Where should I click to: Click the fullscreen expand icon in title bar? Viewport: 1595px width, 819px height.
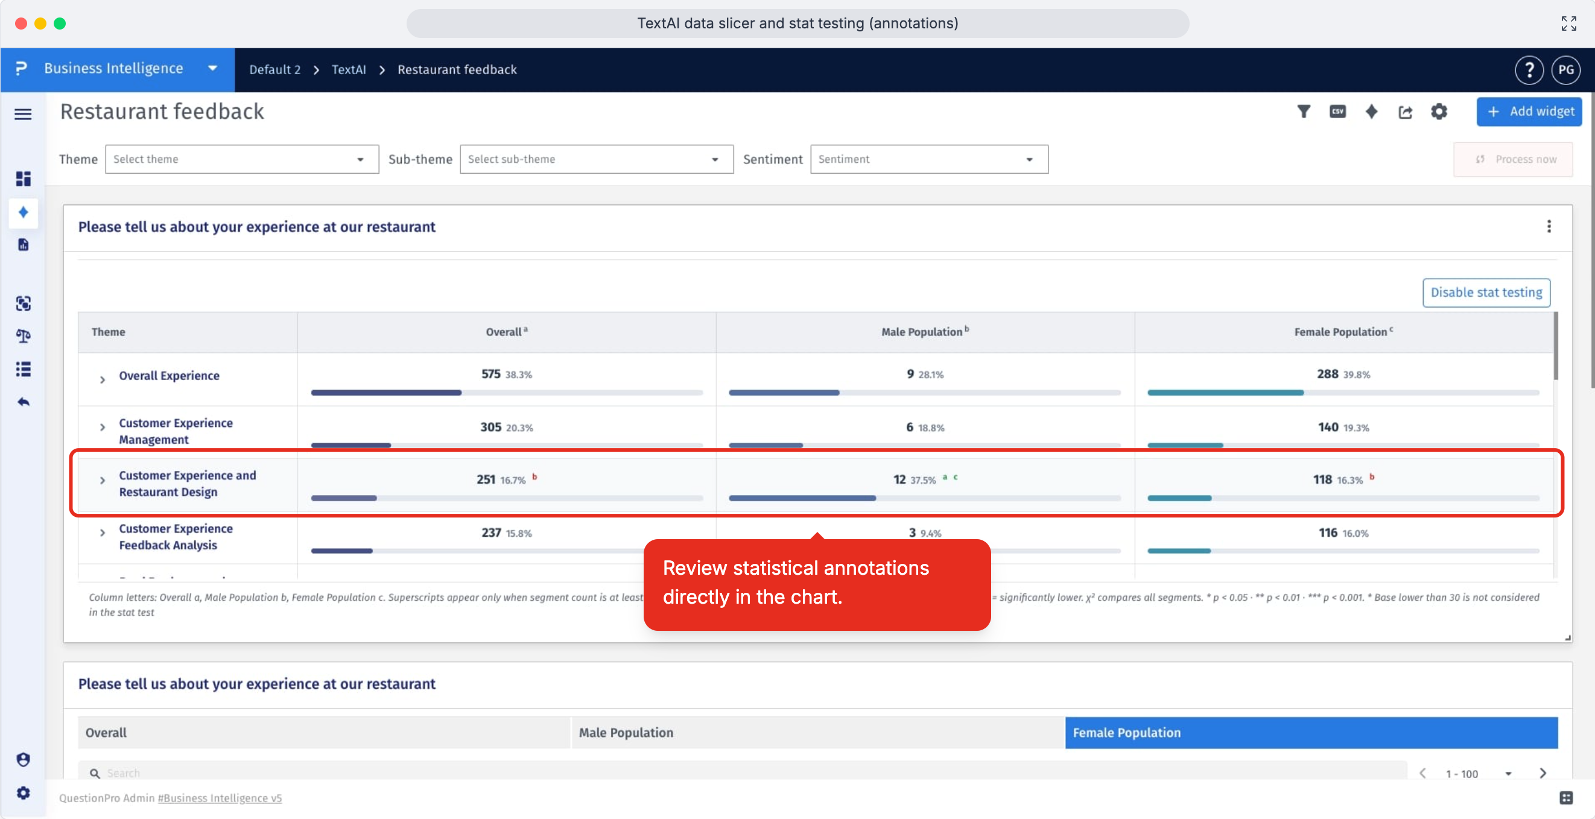1568,24
